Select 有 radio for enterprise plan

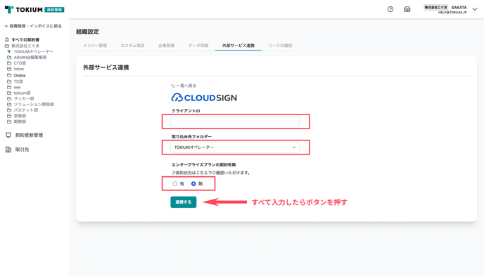point(175,183)
